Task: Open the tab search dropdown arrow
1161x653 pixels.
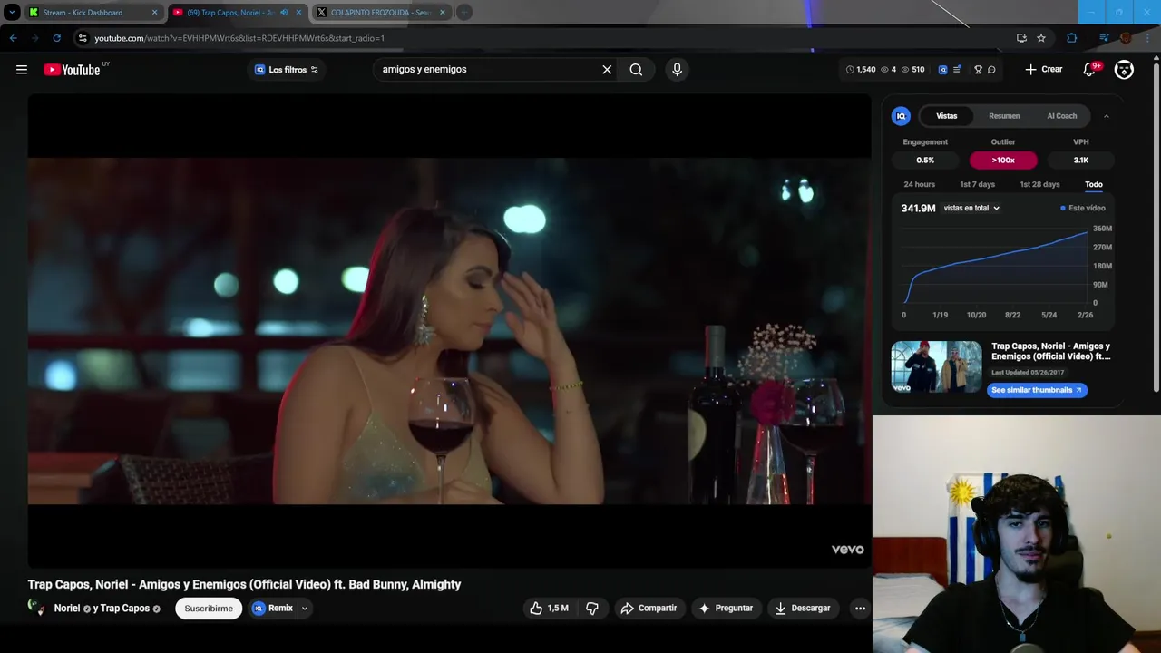Action: 12,13
